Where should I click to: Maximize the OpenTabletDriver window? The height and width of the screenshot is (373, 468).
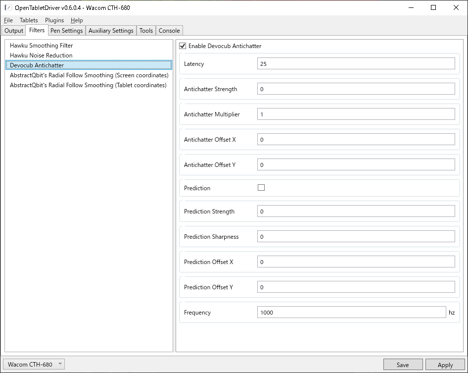tap(433, 7)
